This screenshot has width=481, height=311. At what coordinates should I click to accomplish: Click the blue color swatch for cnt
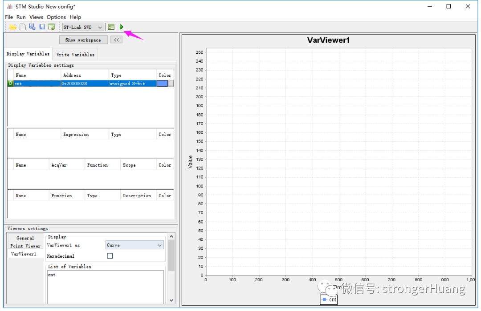(x=162, y=83)
